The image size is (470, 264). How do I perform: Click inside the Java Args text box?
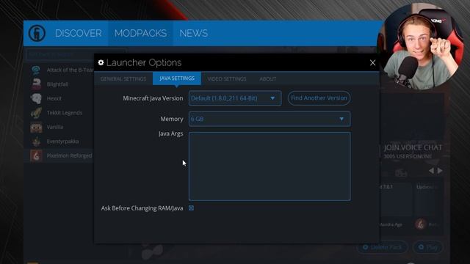pyautogui.click(x=270, y=166)
